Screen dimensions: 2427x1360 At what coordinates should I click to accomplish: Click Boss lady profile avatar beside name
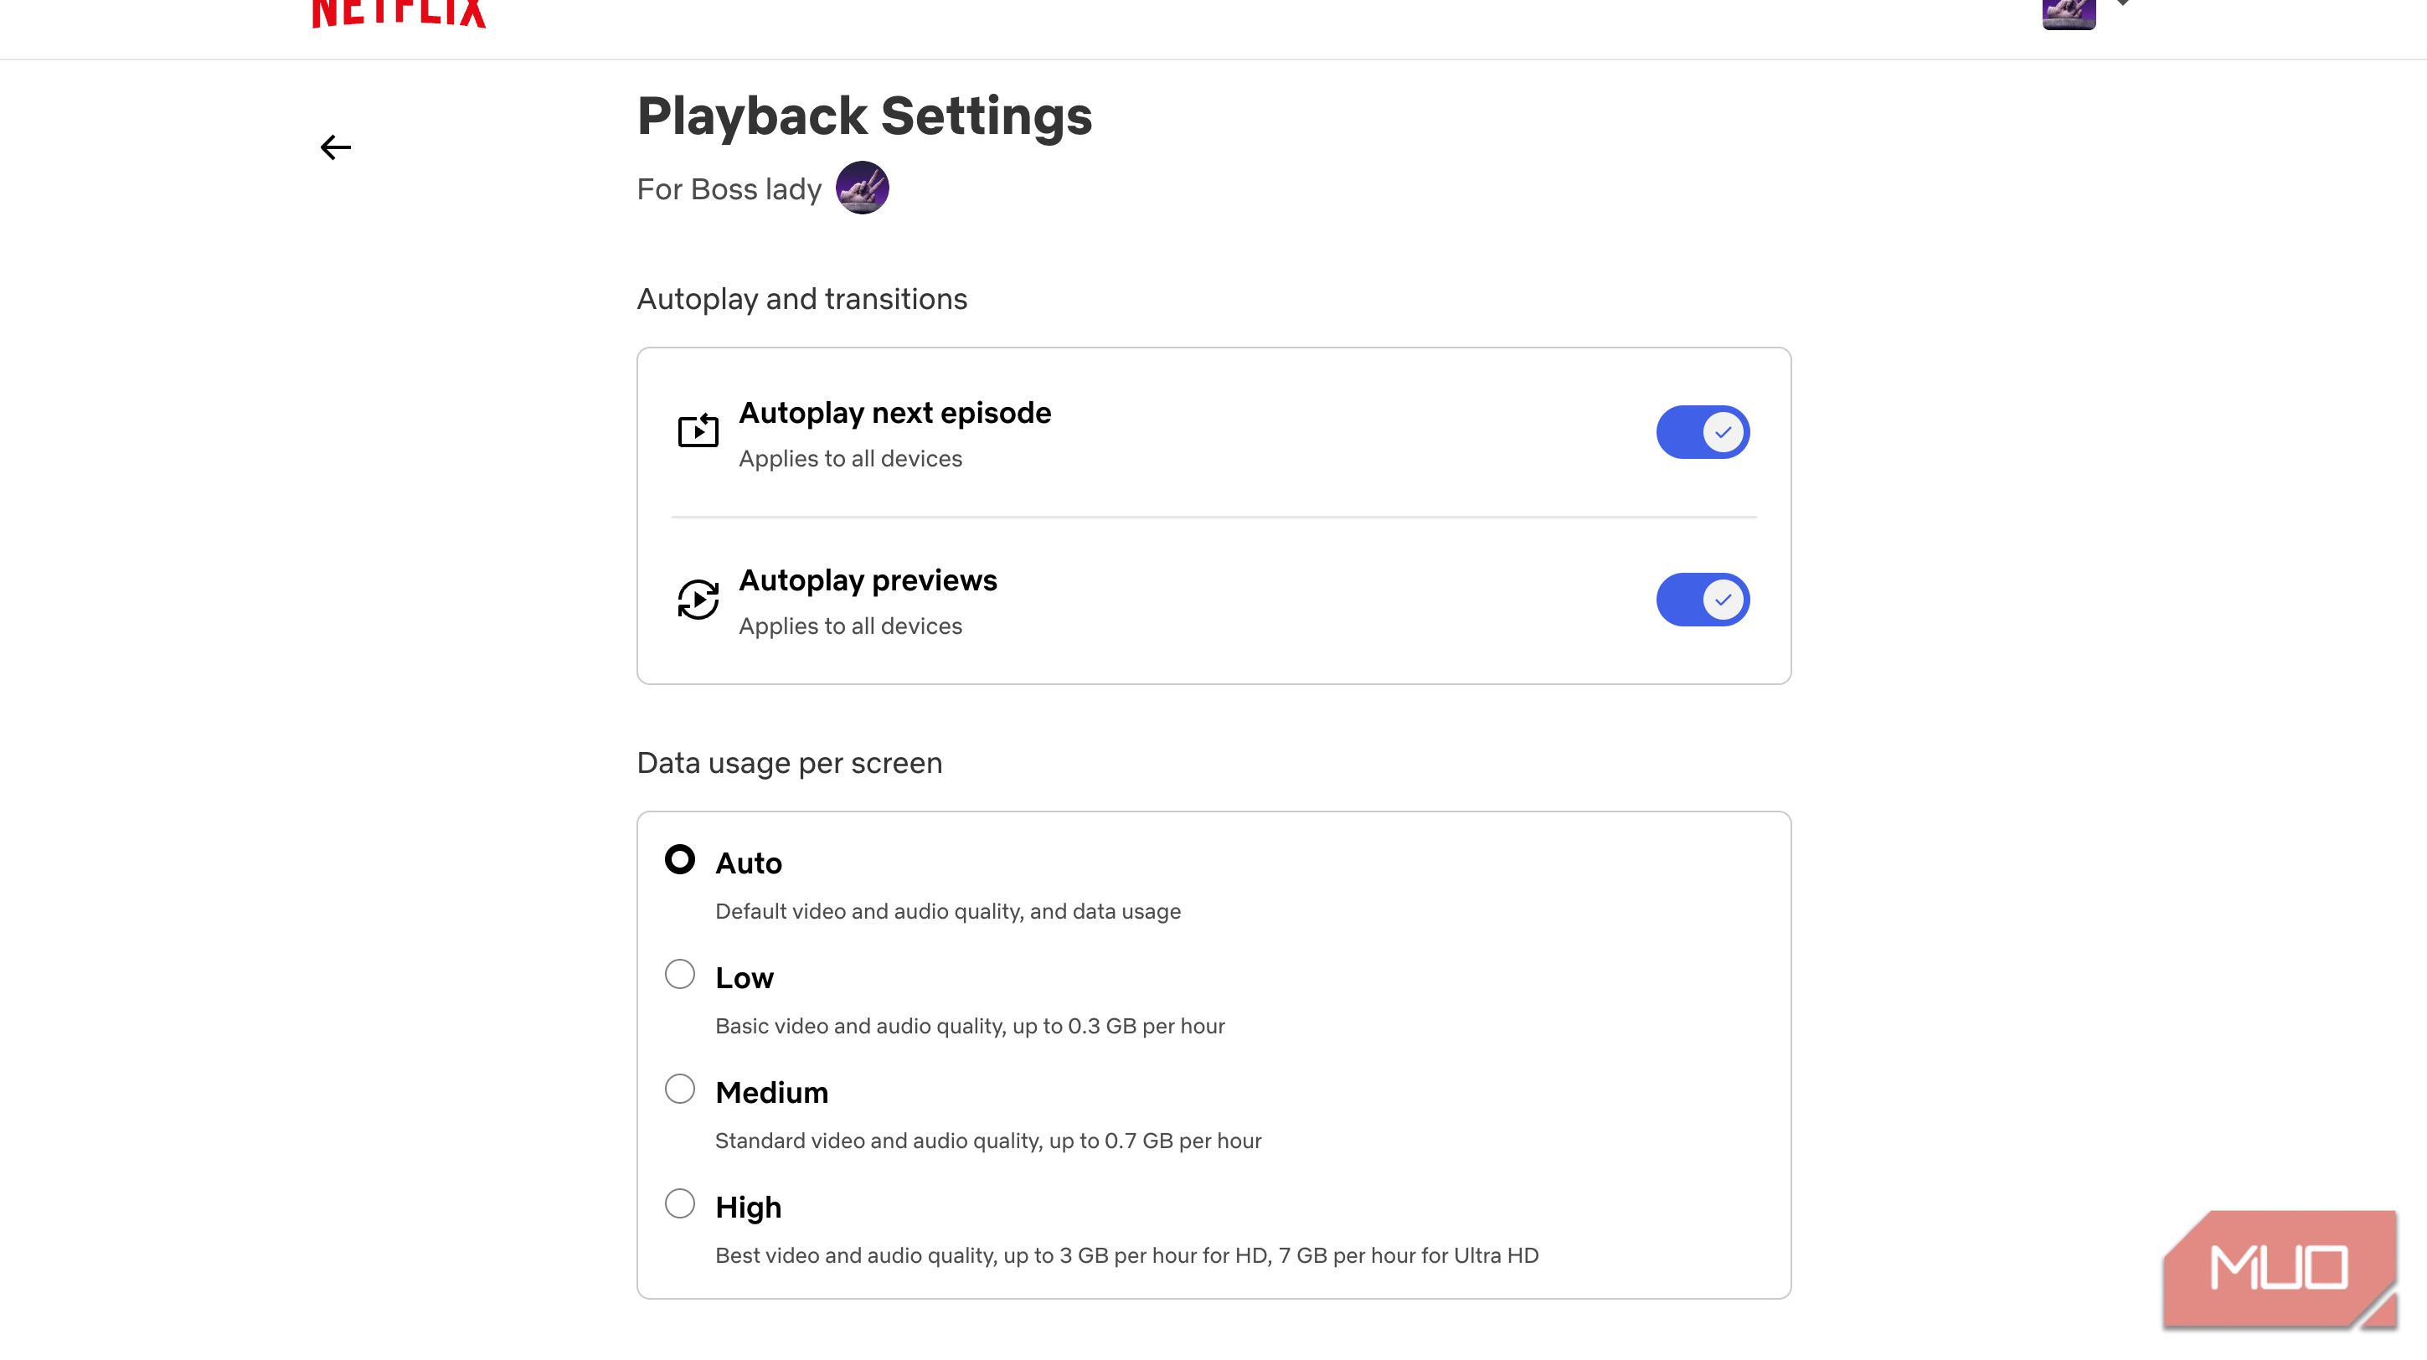coord(862,188)
